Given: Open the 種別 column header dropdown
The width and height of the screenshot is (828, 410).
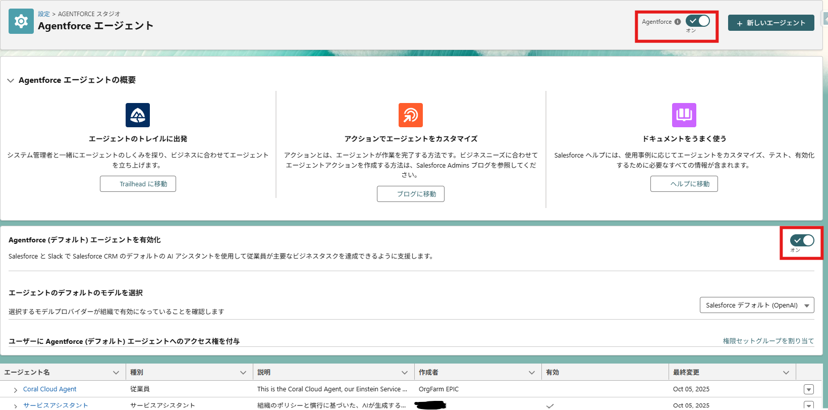Looking at the screenshot, I should (243, 373).
